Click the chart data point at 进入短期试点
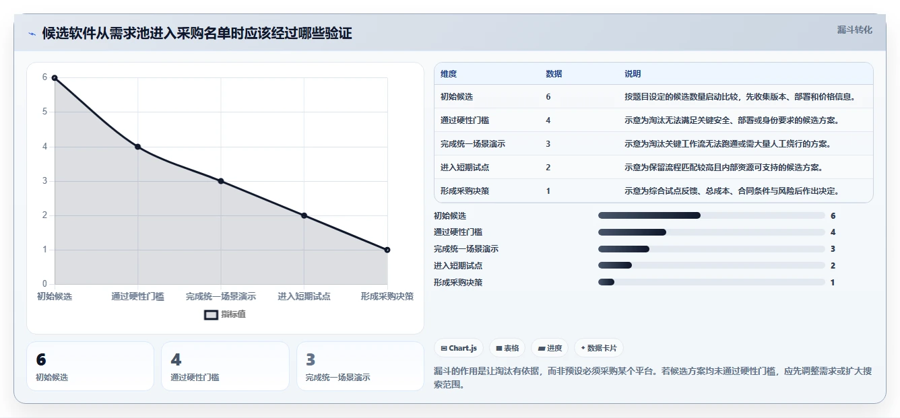The width and height of the screenshot is (900, 418). coord(304,215)
